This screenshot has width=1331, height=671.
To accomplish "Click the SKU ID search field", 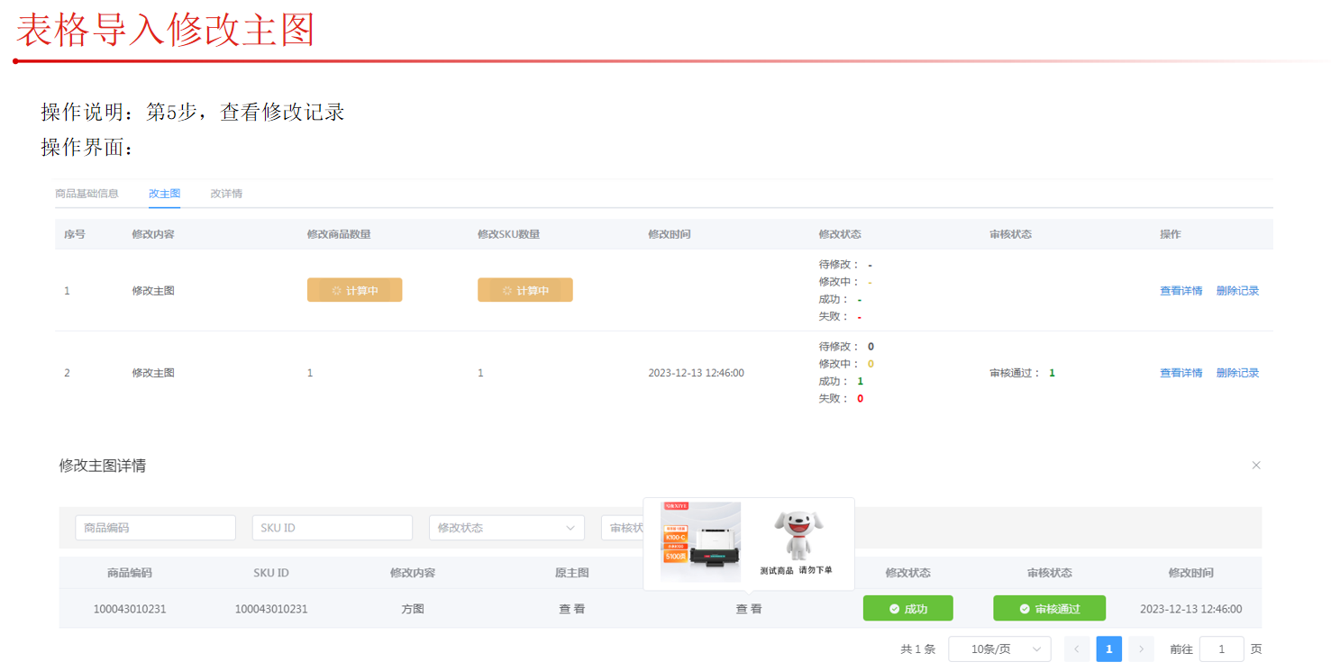I will pyautogui.click(x=332, y=528).
